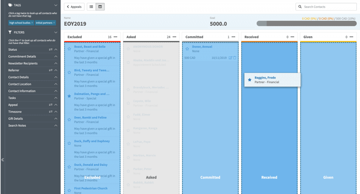Image resolution: width=360 pixels, height=194 pixels.
Task: Remove the high school budies tag
Action: coord(32,23)
